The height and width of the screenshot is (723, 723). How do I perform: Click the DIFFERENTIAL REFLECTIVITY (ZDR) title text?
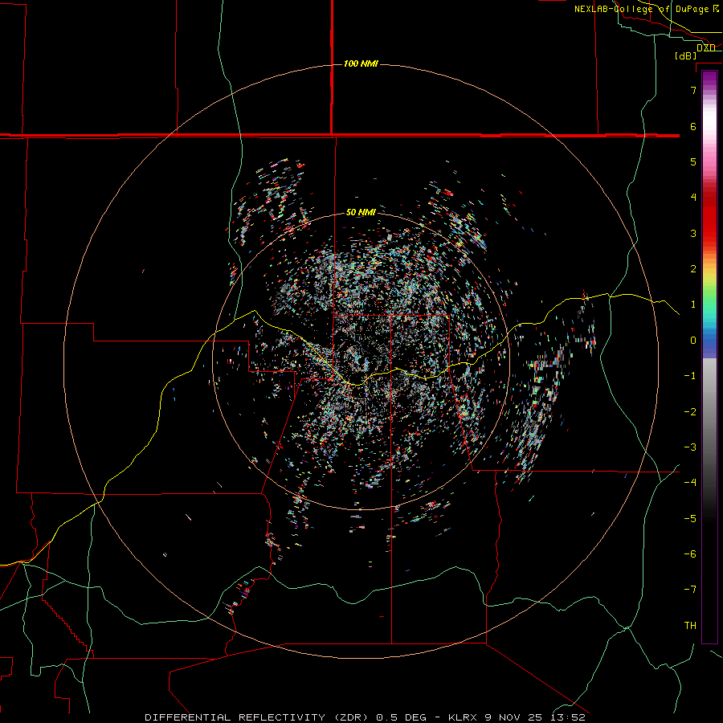(x=256, y=717)
